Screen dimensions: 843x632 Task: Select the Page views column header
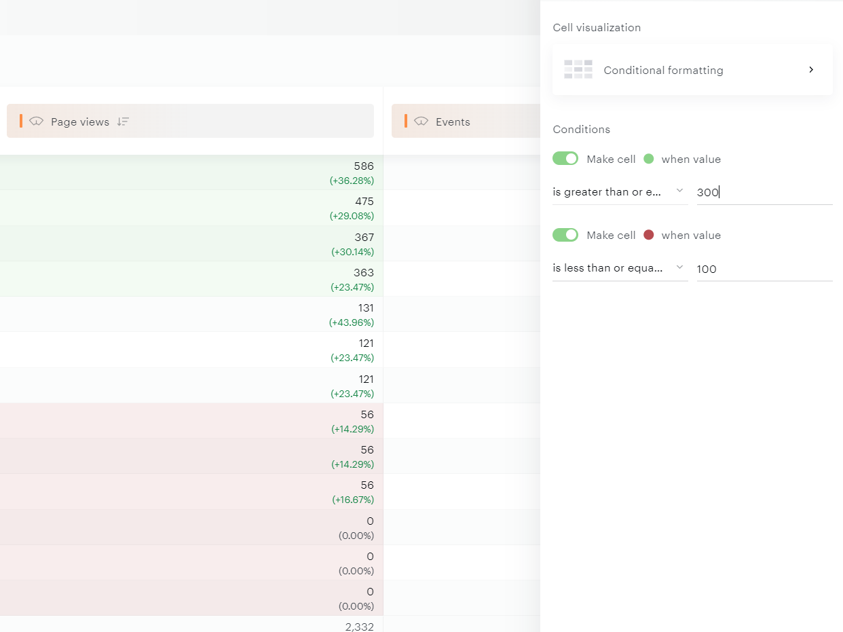79,122
